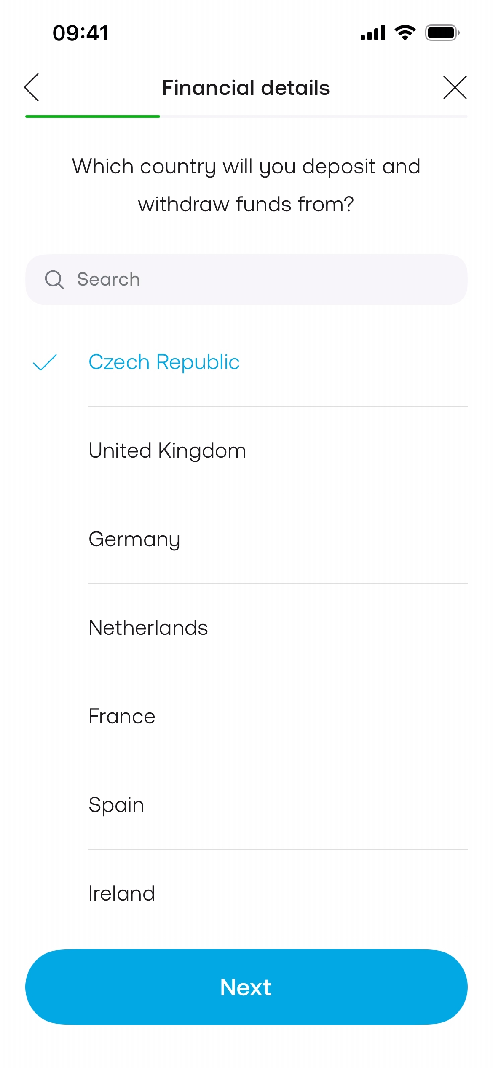
Task: Choose United Kingdom as country
Action: [167, 451]
